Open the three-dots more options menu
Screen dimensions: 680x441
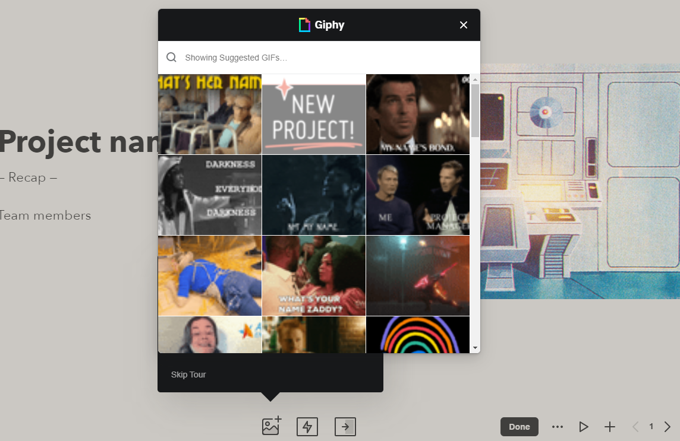pos(558,427)
